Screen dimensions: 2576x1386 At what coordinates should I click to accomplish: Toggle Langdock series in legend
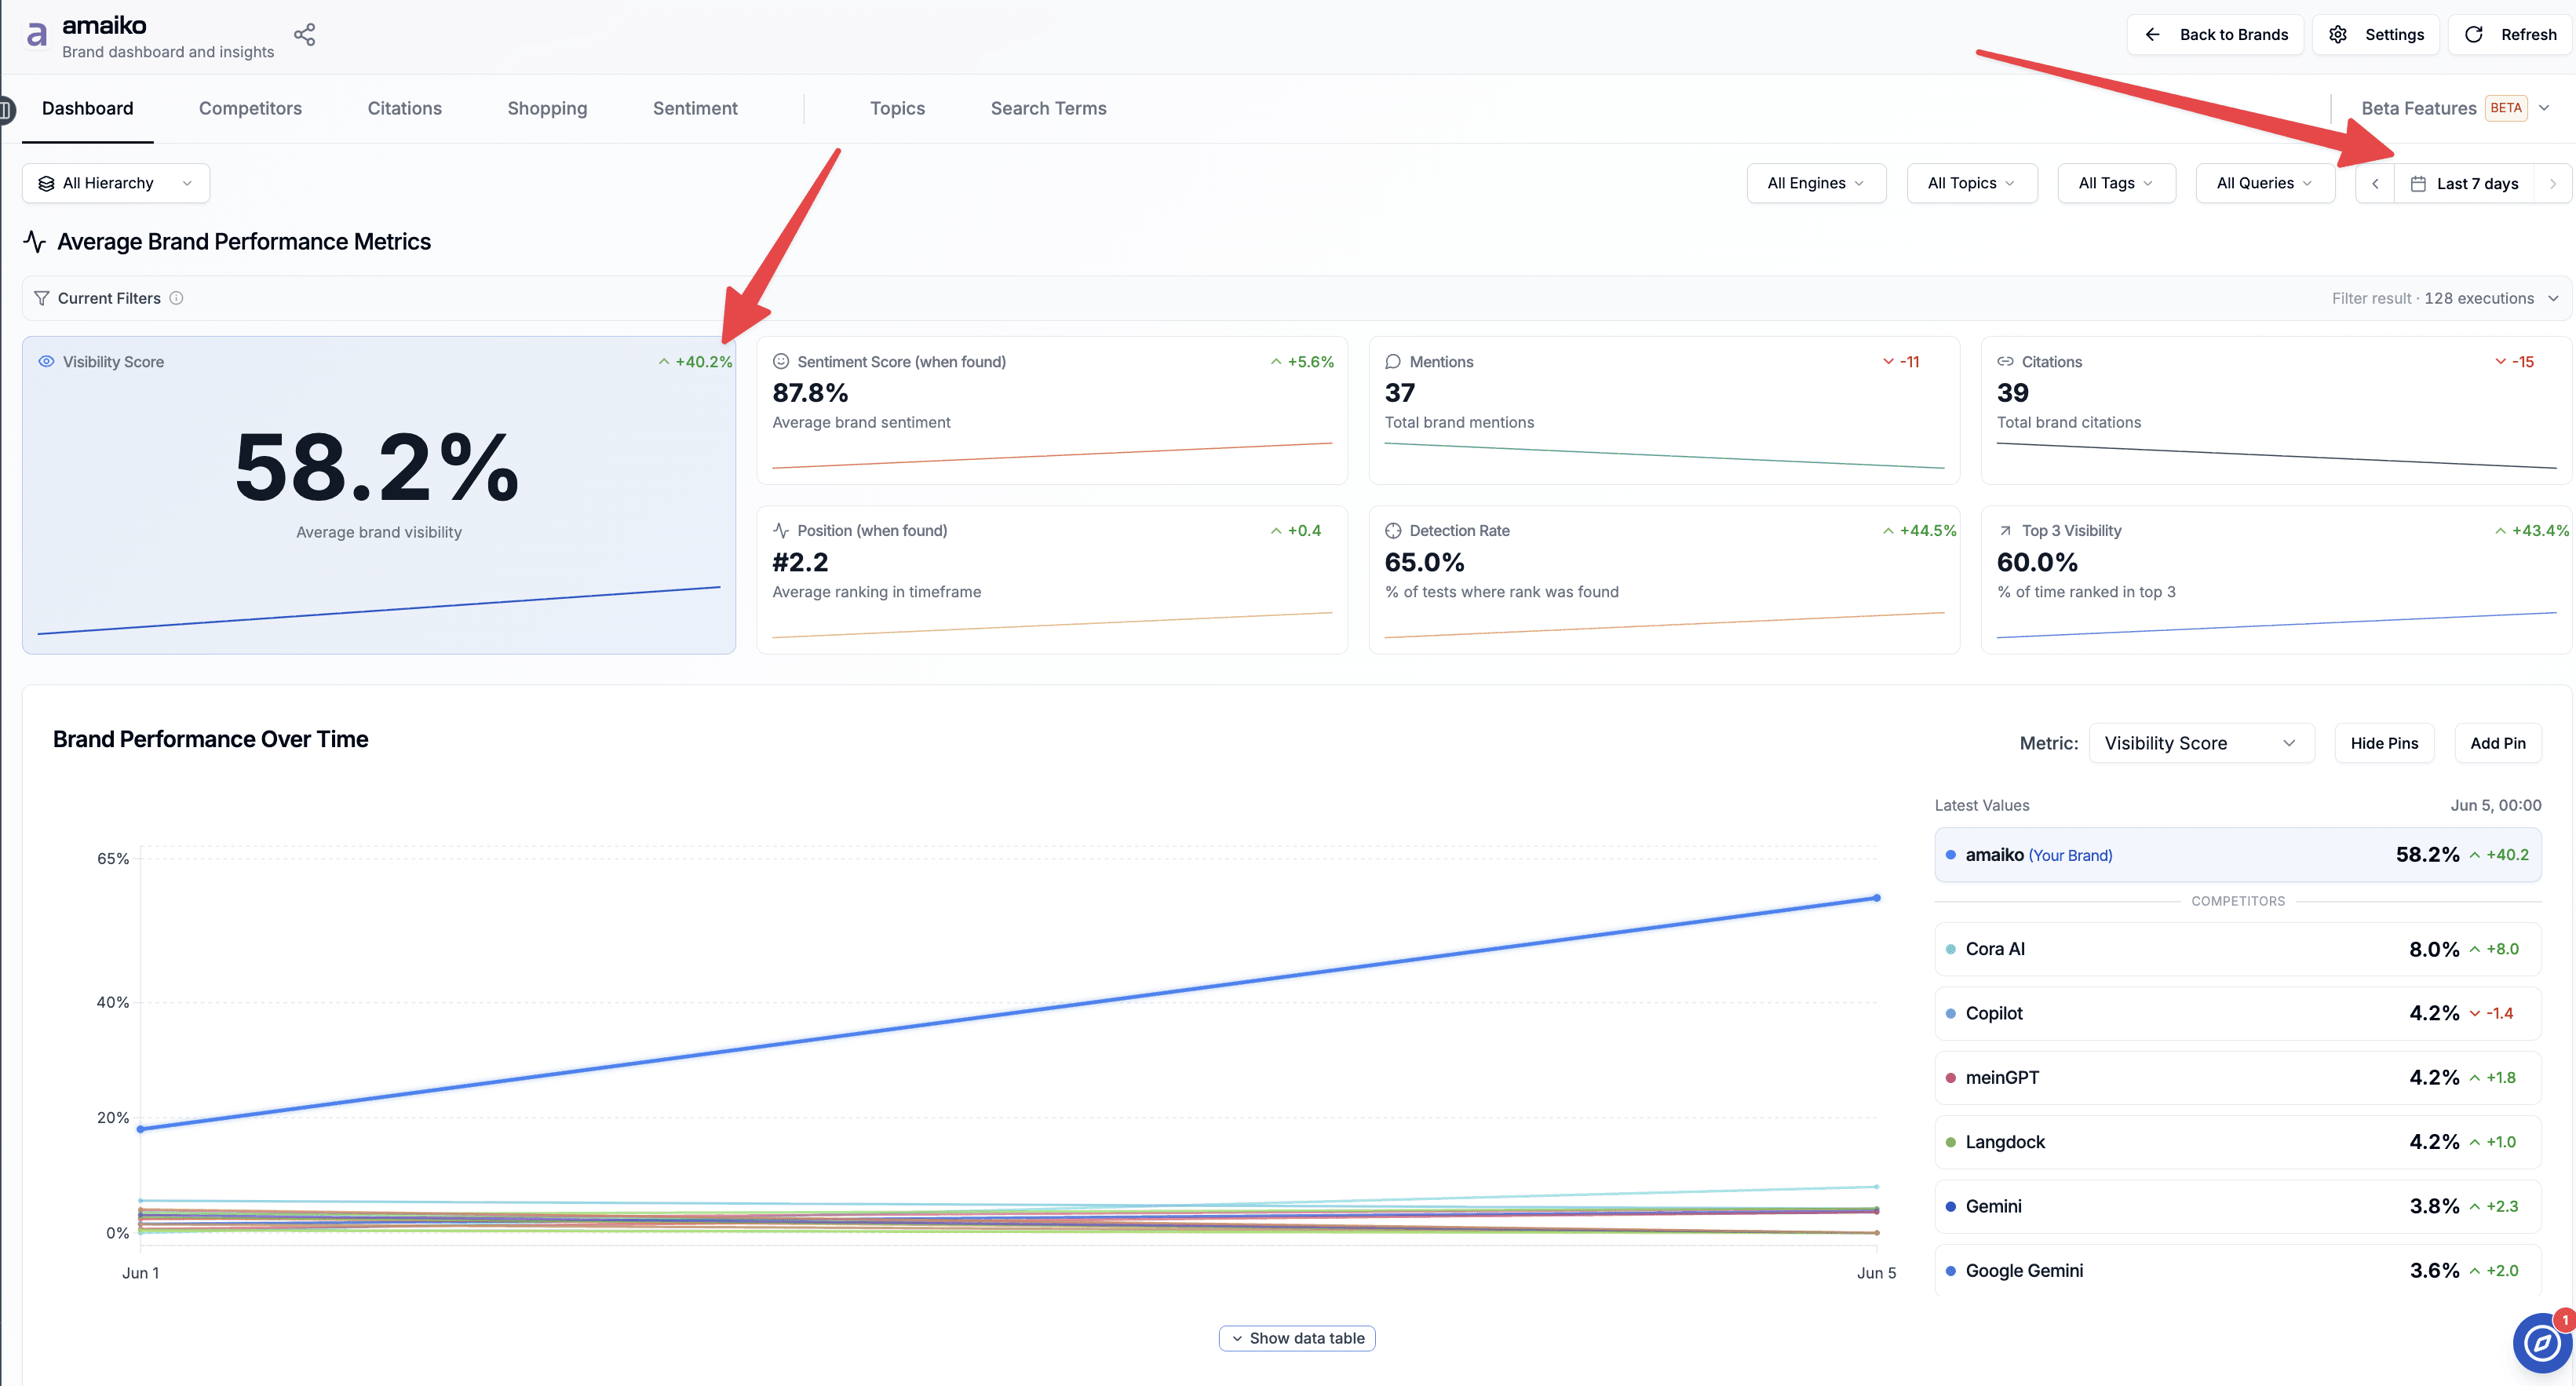click(x=2237, y=1142)
